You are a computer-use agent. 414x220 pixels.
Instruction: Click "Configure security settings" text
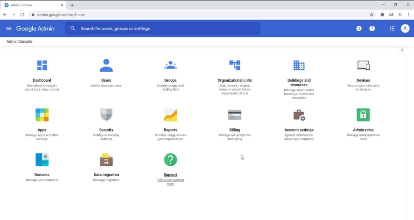click(x=106, y=137)
